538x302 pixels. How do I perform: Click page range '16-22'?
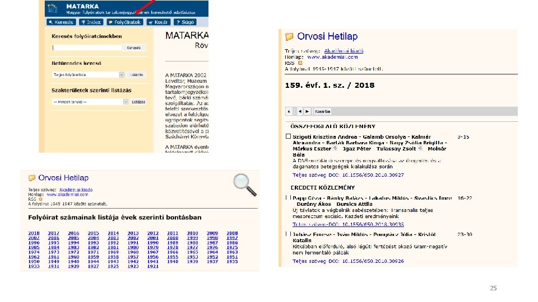click(x=465, y=198)
